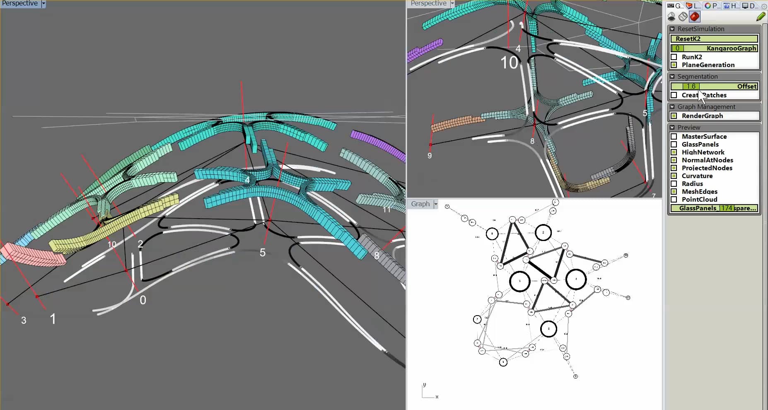
Task: Click the rainbow-circle Properties panel icon
Action: coord(708,5)
